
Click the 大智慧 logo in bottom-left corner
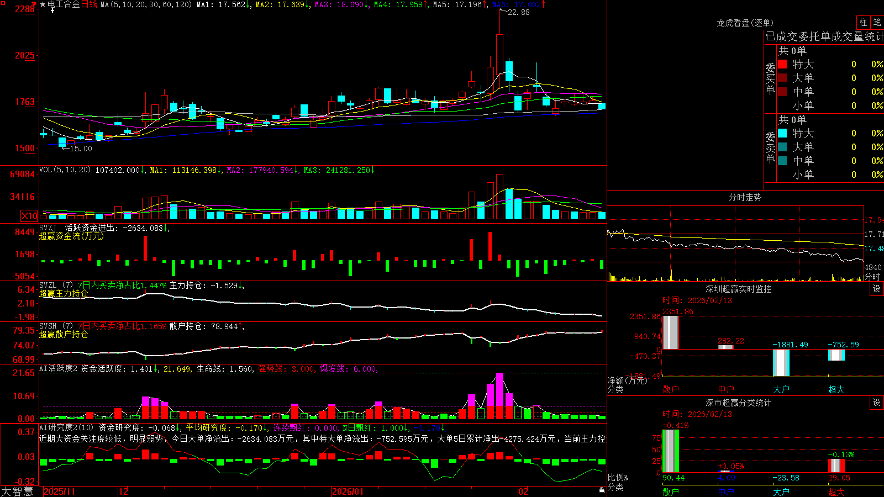point(17,491)
